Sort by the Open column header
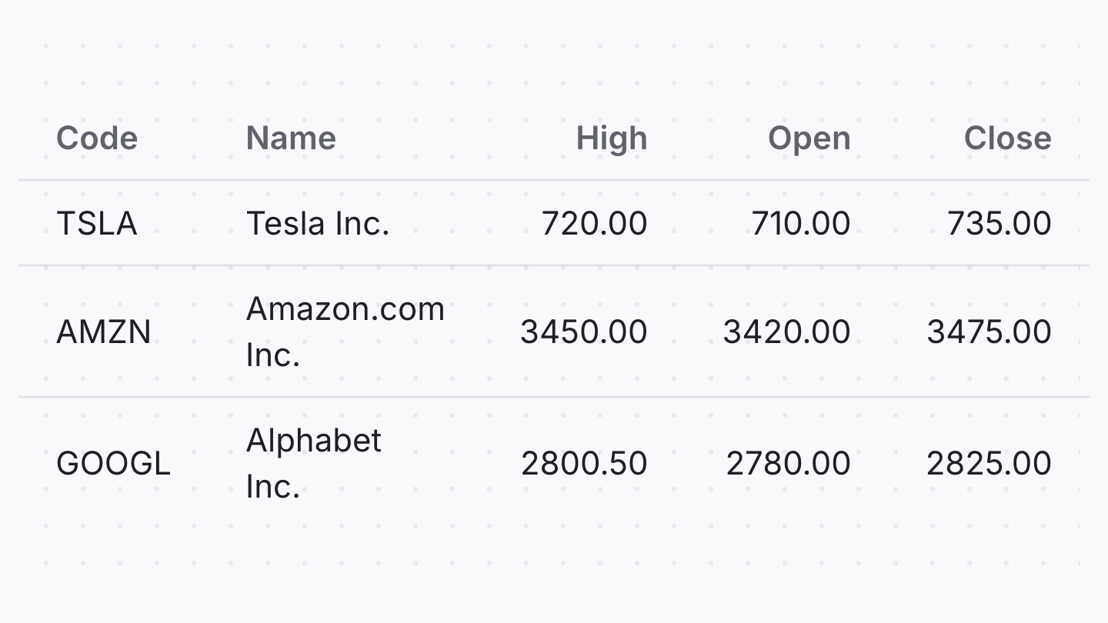The height and width of the screenshot is (623, 1108). 809,138
